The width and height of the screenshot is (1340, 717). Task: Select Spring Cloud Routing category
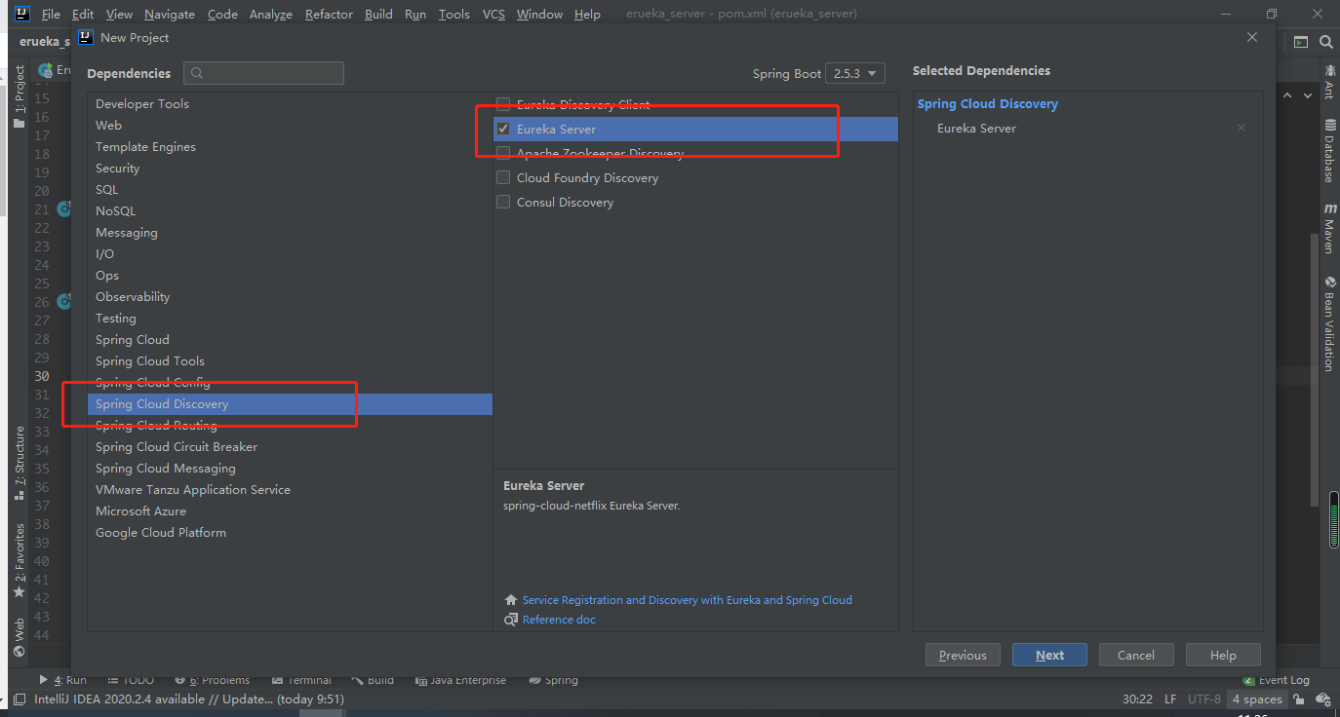[x=290, y=425]
